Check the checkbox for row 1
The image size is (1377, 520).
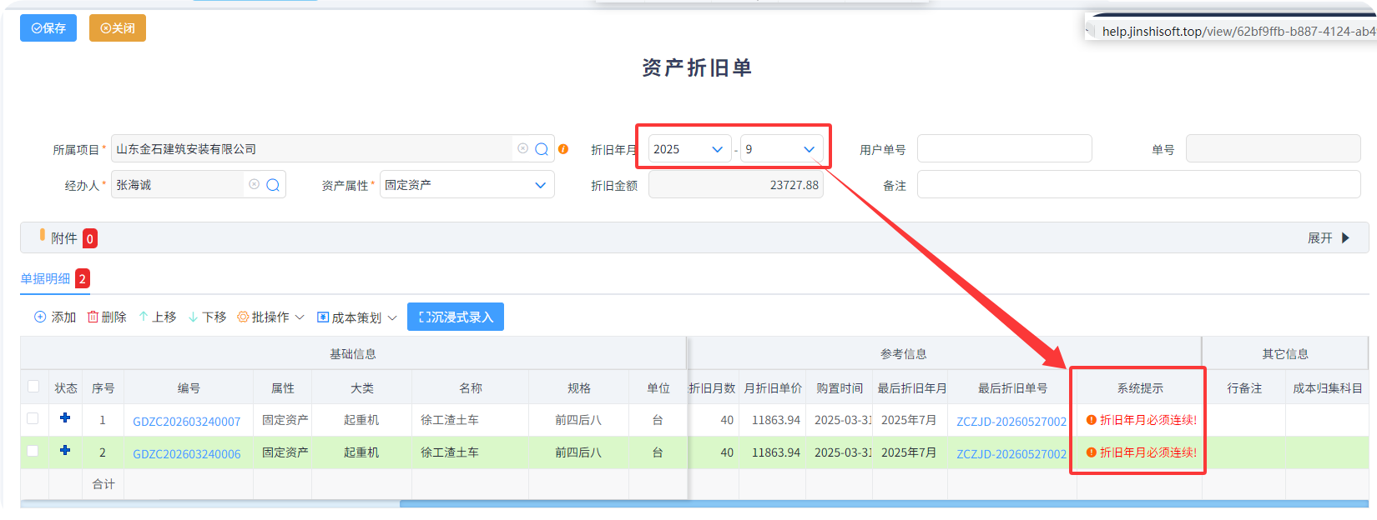point(33,418)
